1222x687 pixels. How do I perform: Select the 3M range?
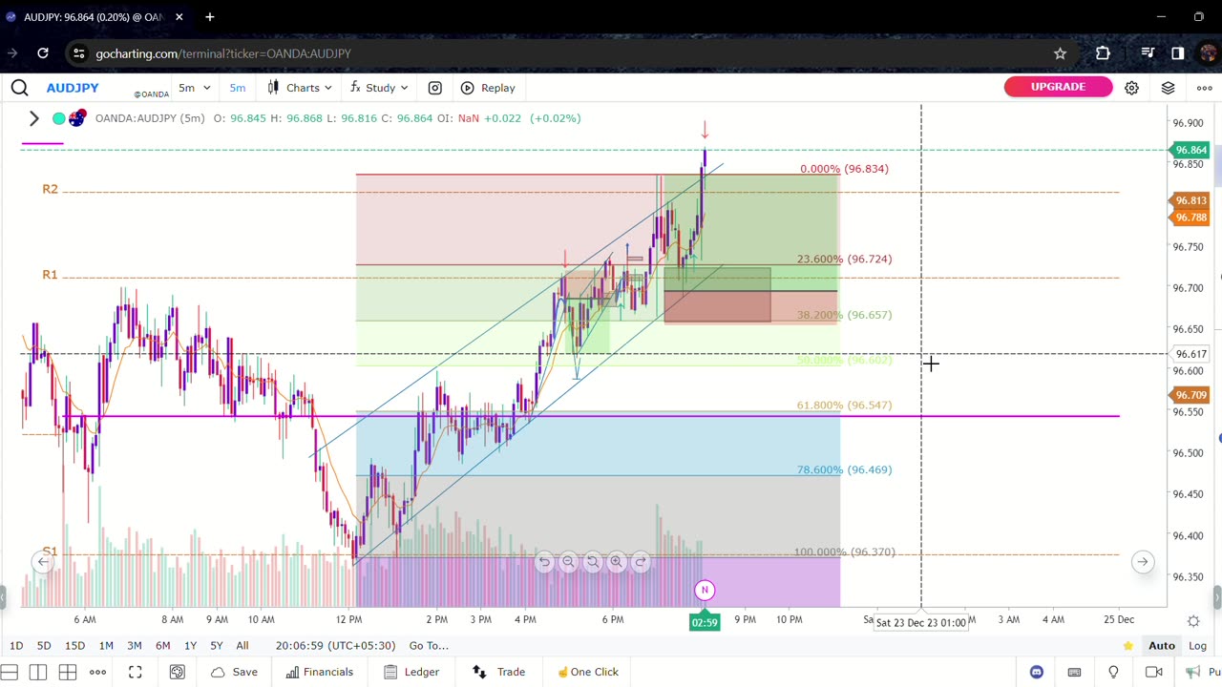[x=135, y=646]
